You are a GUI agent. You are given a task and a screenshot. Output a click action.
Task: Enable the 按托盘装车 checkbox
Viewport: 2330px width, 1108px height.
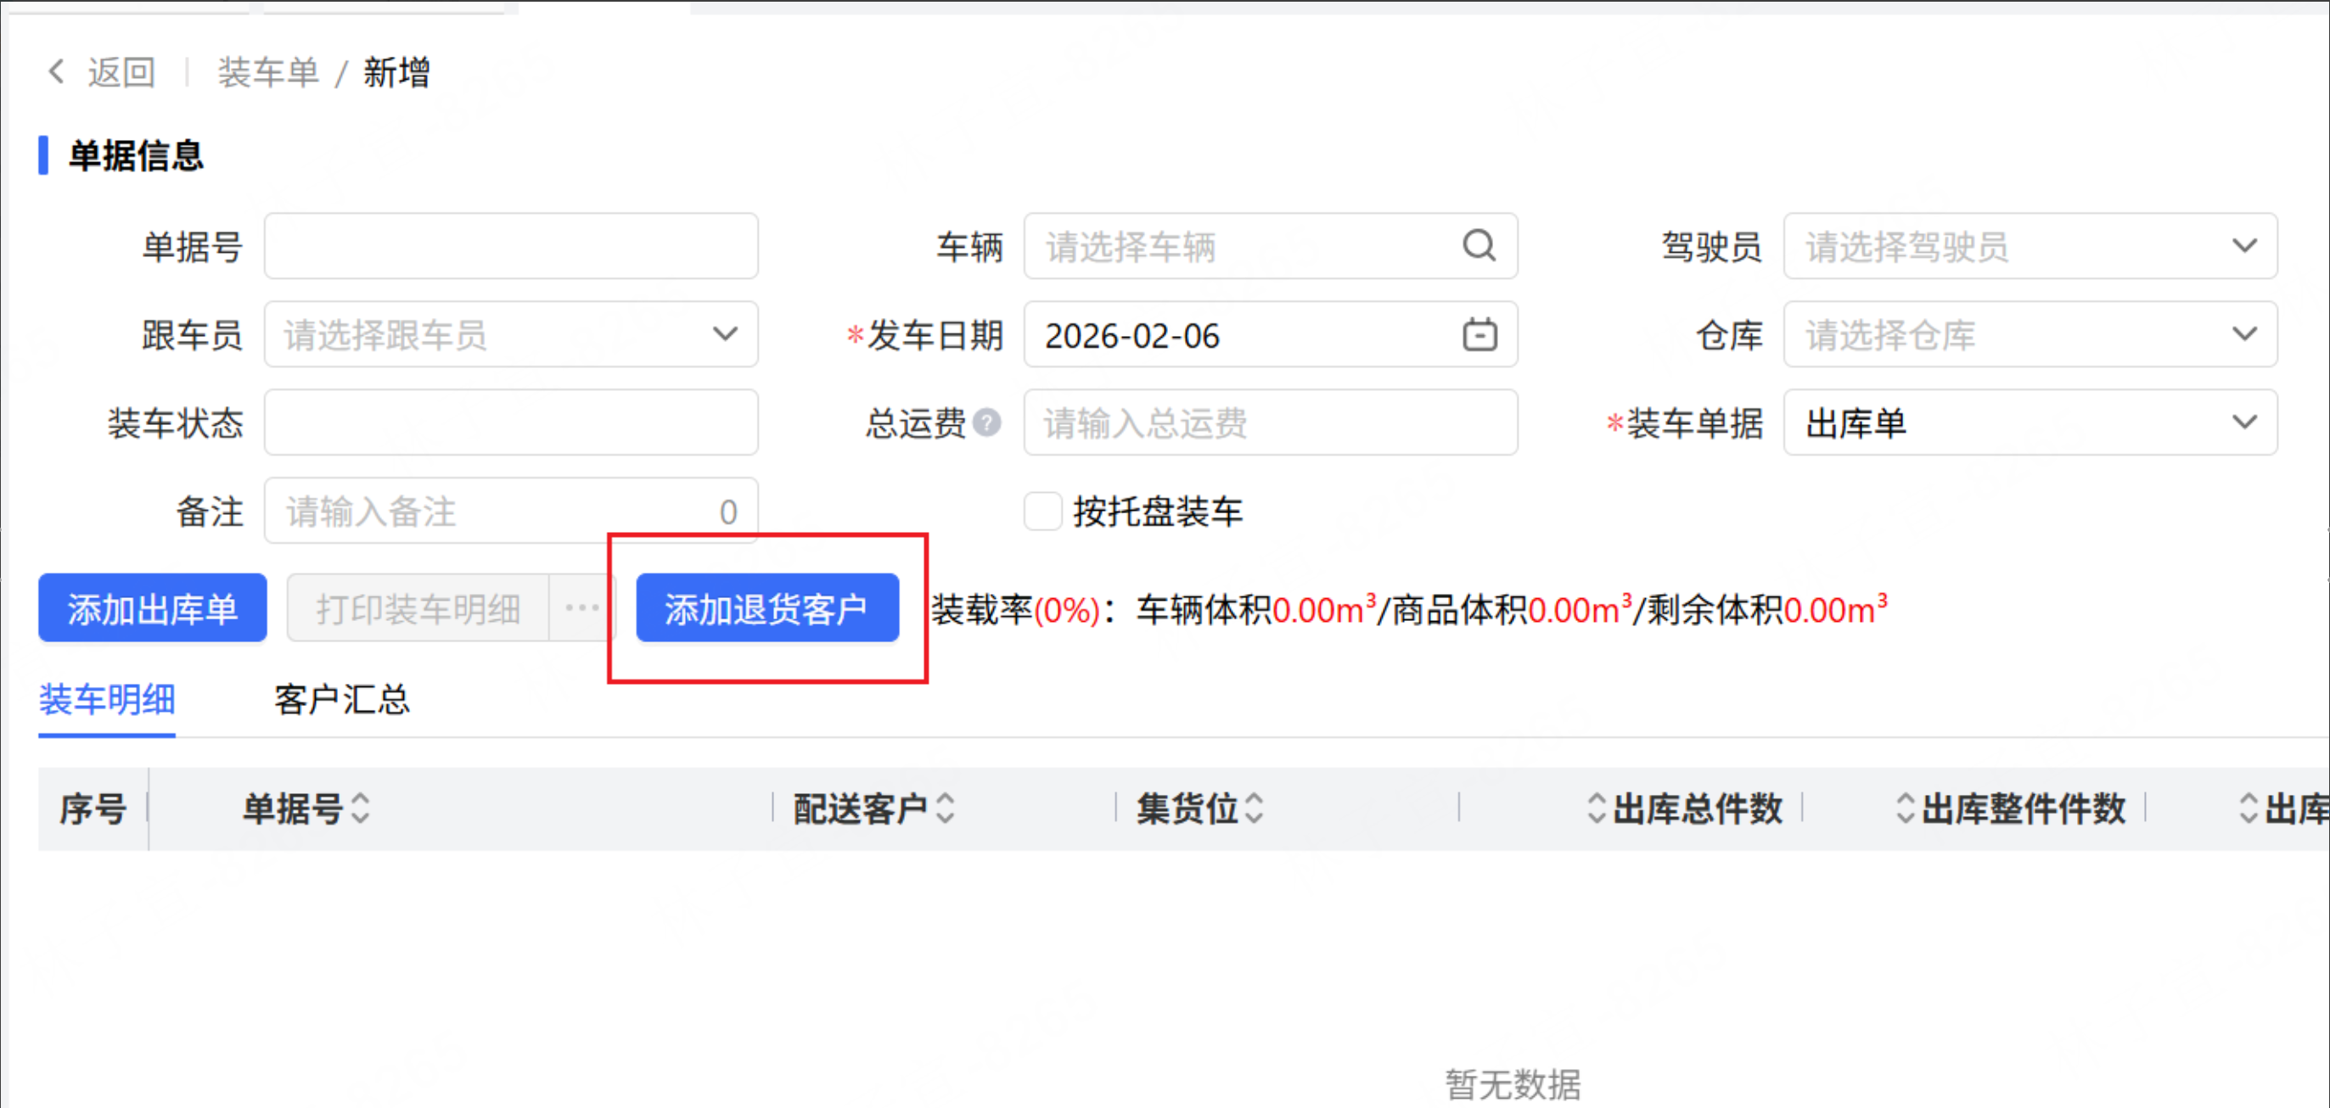coord(1042,512)
